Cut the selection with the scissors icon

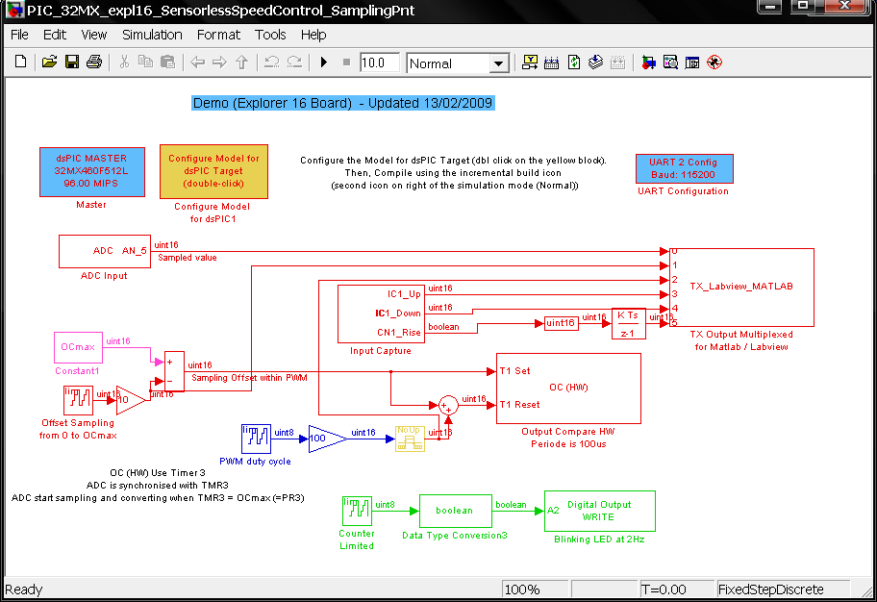click(124, 62)
